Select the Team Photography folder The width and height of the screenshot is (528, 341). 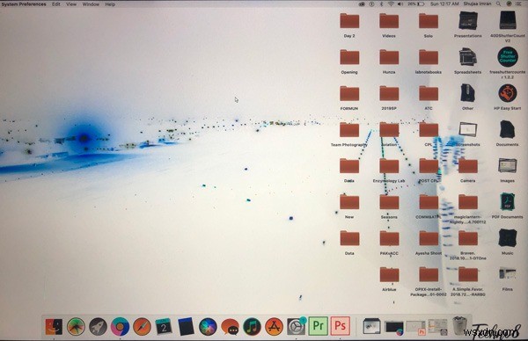click(349, 130)
